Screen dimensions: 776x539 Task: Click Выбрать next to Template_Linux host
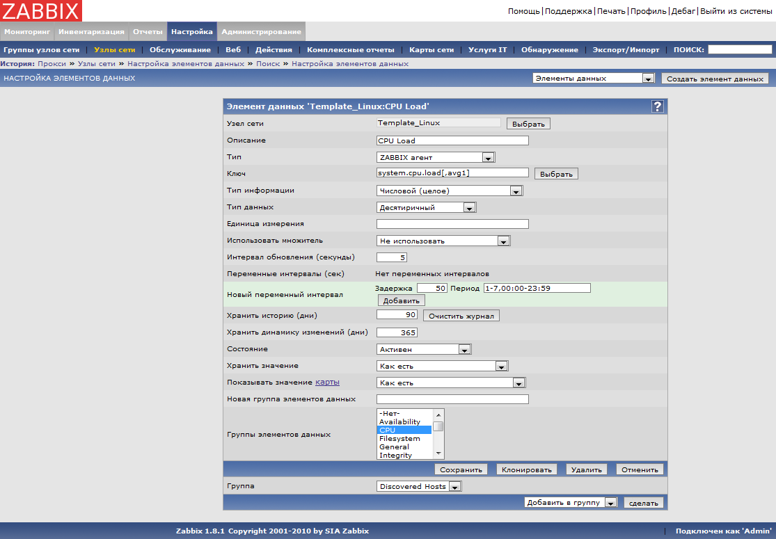tap(528, 124)
